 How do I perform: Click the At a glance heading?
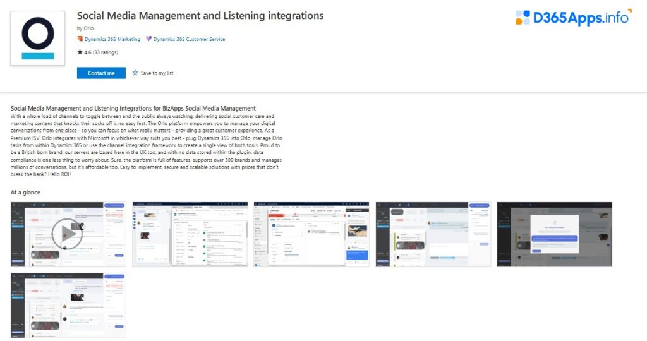click(25, 193)
